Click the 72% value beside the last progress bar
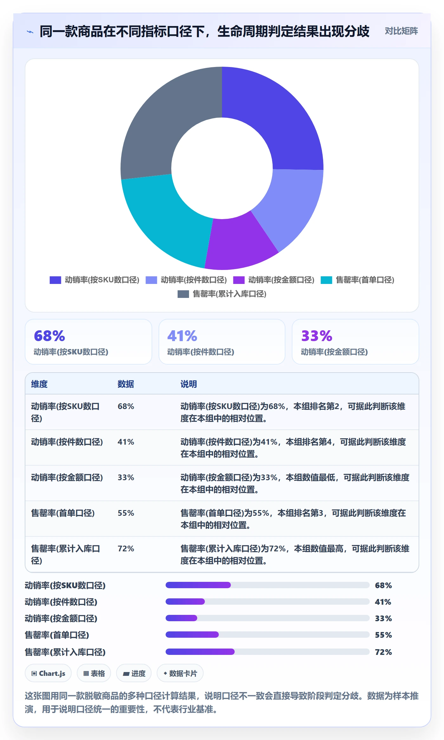 [x=383, y=652]
